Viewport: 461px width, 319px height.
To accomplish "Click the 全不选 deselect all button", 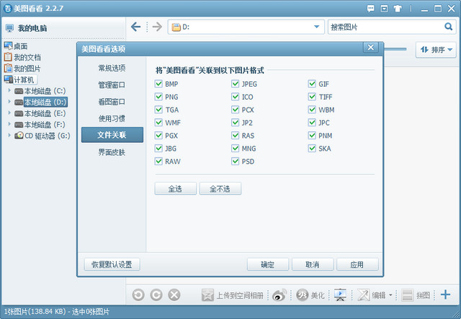I will (220, 188).
